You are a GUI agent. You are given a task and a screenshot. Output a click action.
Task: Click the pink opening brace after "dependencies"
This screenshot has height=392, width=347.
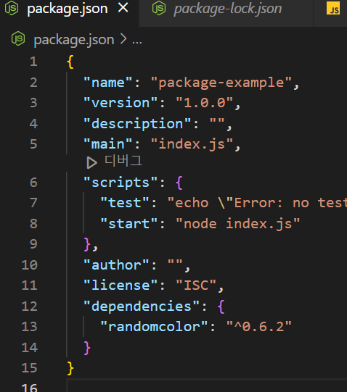coord(221,306)
